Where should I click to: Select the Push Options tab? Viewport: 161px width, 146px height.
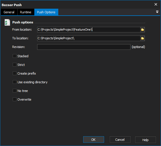coord(46,12)
